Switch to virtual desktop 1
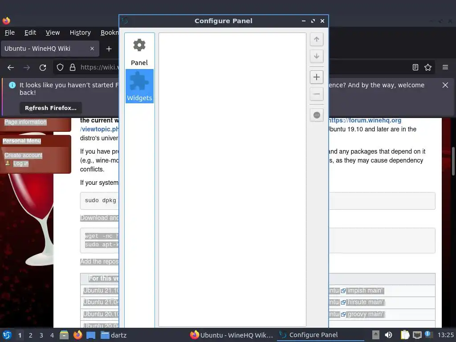 pos(20,335)
